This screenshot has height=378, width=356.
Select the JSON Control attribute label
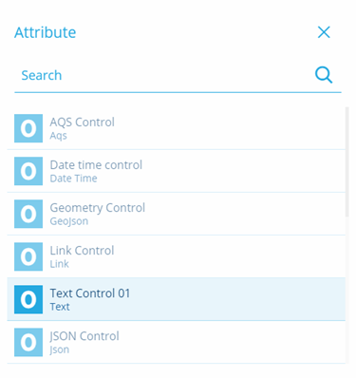[84, 336]
